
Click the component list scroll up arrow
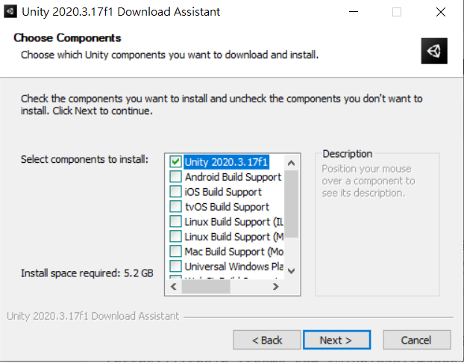[291, 163]
